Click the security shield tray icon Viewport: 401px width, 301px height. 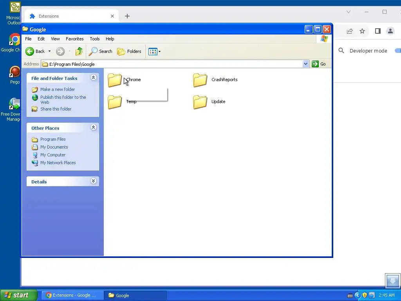(365, 296)
